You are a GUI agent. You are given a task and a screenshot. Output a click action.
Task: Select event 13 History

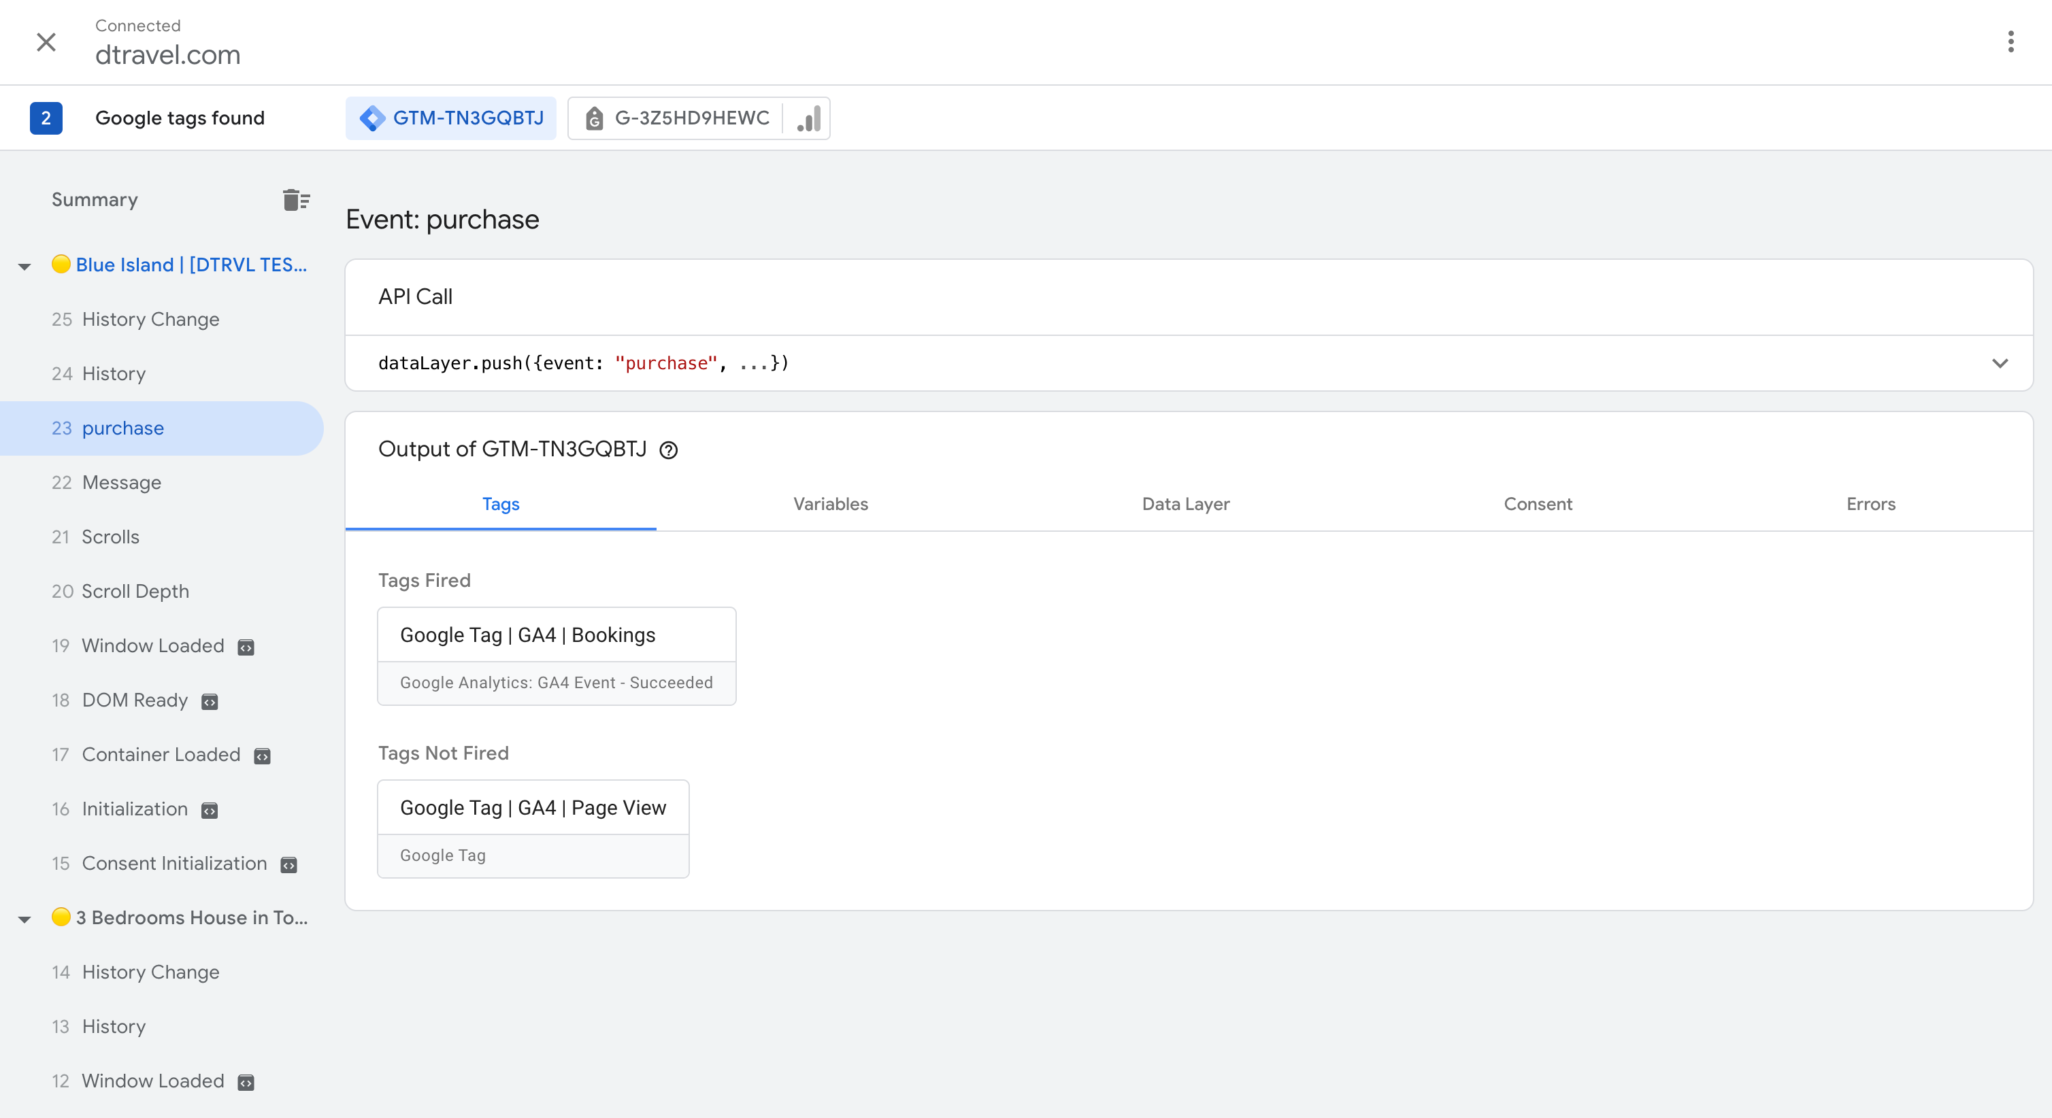162,1026
